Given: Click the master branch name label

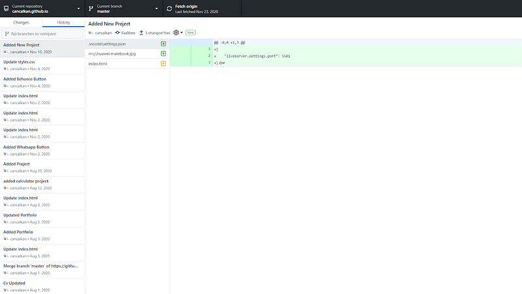Looking at the screenshot, I should 103,11.
